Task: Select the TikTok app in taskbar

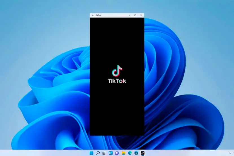Action: tap(143, 153)
